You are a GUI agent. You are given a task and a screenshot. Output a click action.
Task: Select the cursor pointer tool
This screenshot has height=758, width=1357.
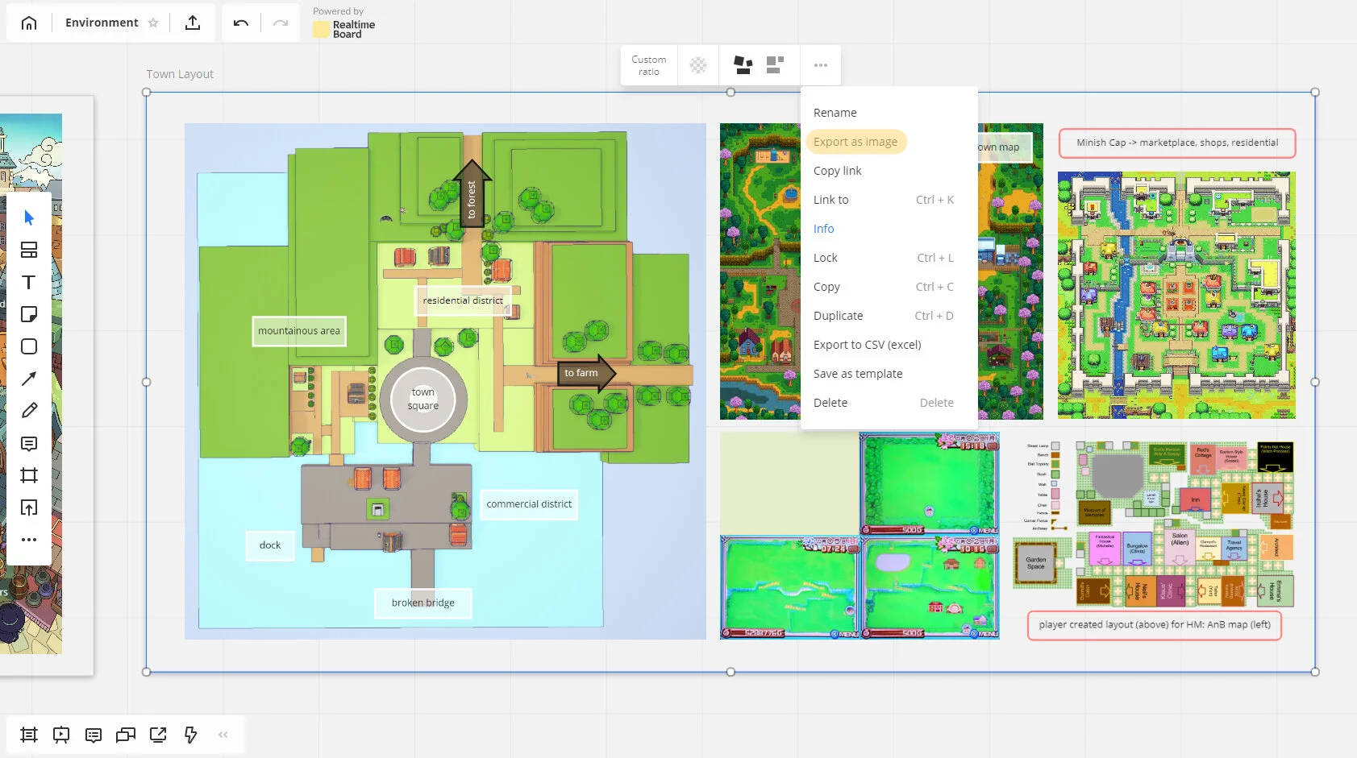point(29,217)
